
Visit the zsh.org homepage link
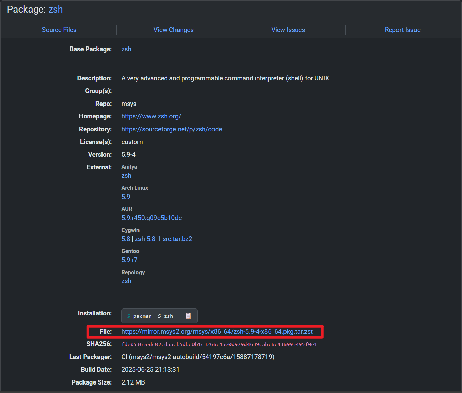tap(151, 116)
